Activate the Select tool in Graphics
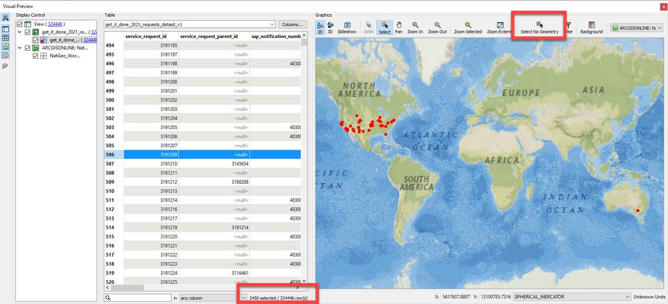 (384, 27)
